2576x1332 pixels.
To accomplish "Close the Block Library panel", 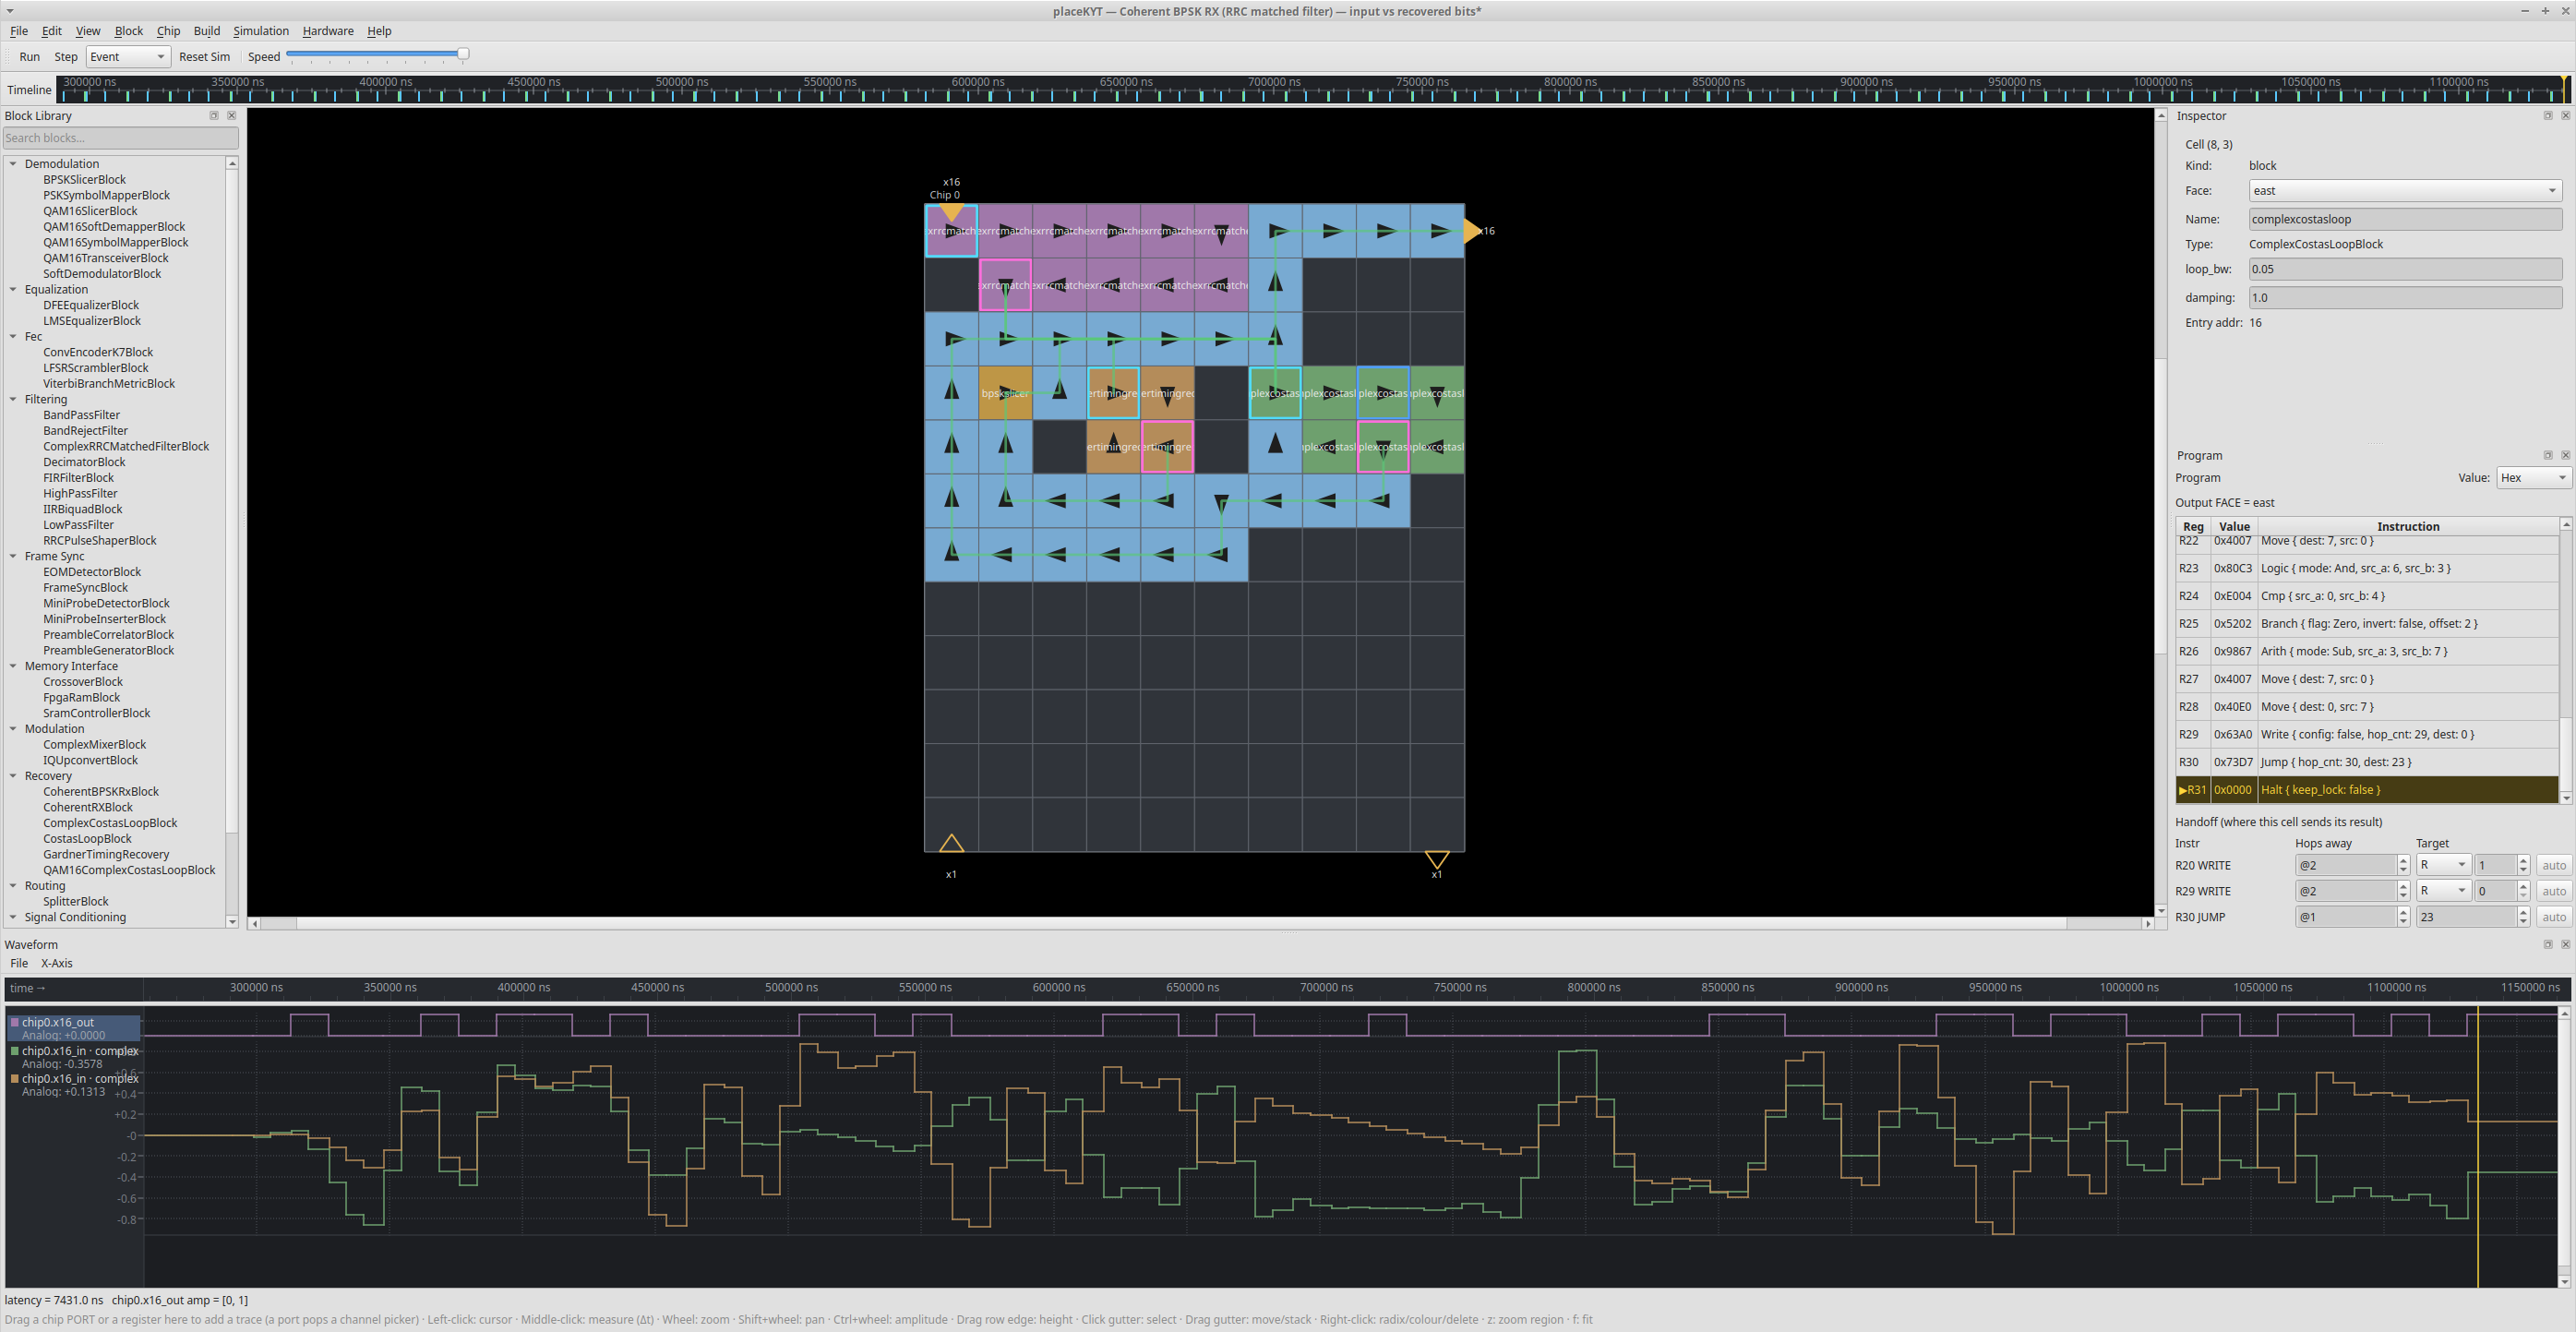I will pos(231,116).
